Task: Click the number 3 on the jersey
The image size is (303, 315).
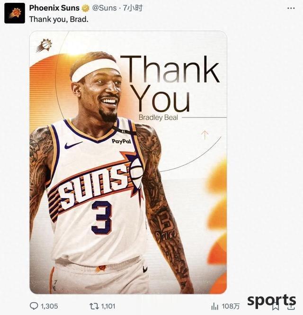Action: coord(102,217)
